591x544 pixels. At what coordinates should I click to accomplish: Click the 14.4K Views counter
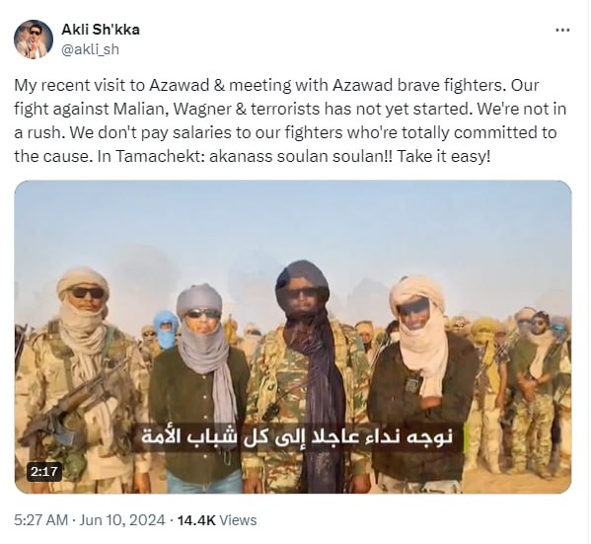coord(217,520)
